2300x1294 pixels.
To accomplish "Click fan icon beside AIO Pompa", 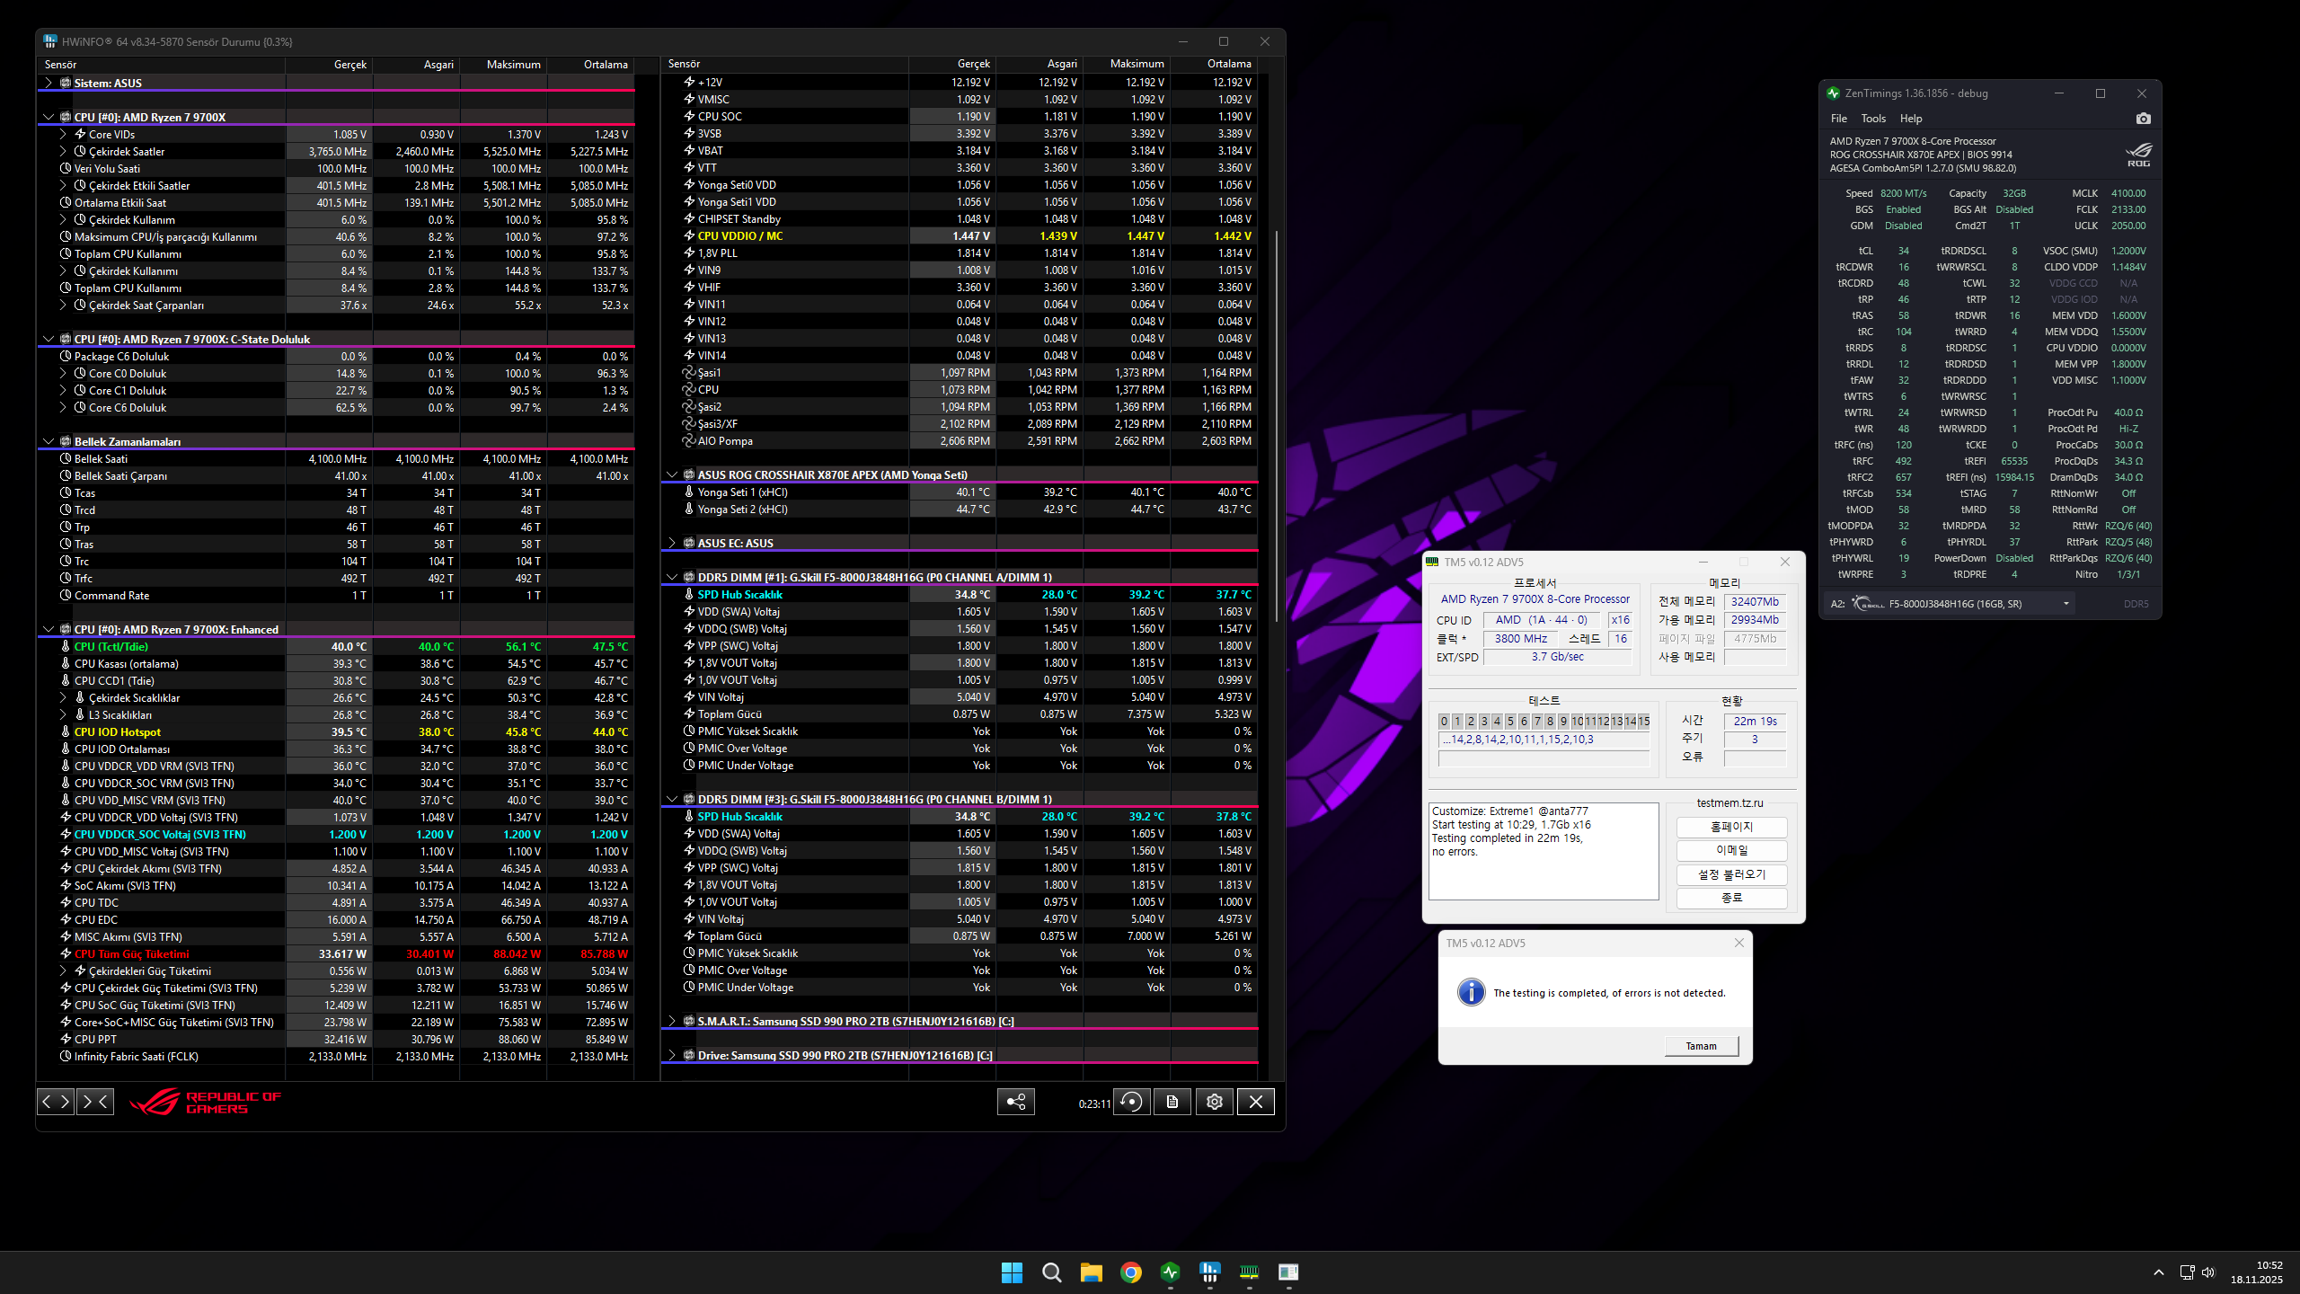I will click(x=688, y=441).
